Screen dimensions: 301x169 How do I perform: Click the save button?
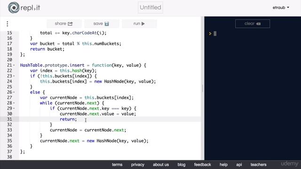pos(102,23)
